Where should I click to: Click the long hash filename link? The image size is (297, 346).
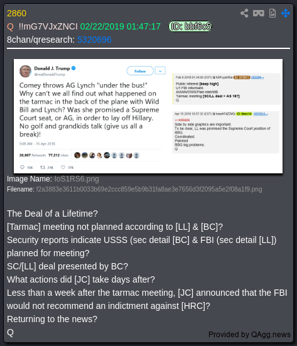coord(149,190)
